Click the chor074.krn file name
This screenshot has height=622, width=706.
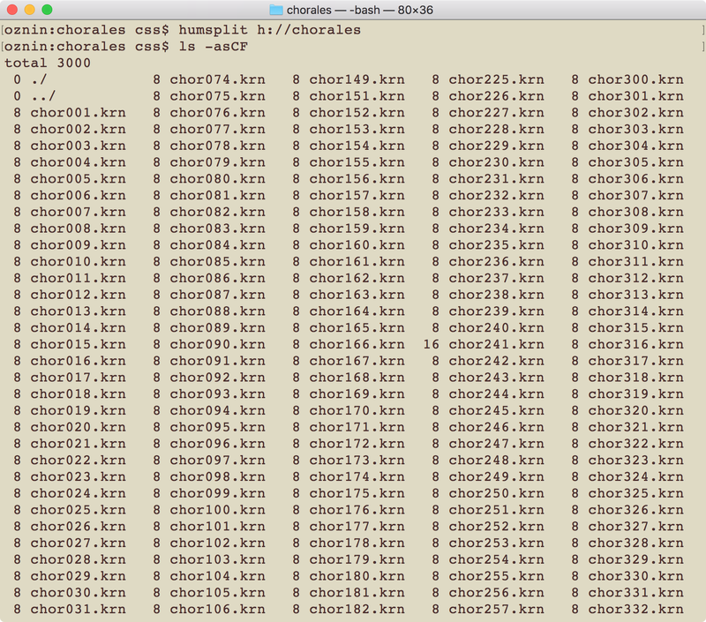[x=217, y=79]
